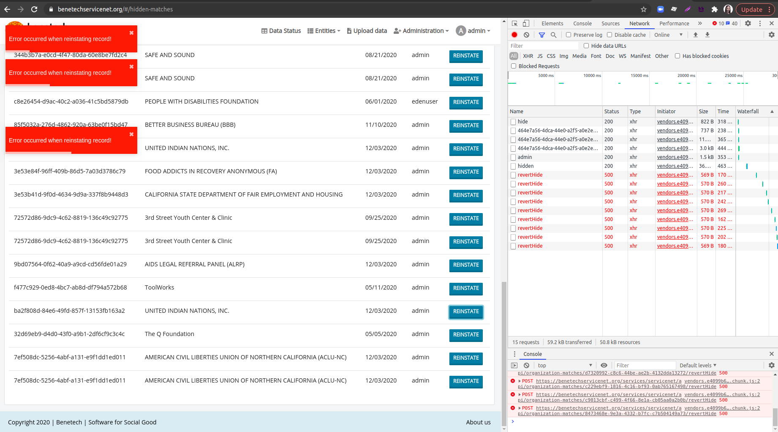Enable the Preserve log checkbox
Screen dimensions: 778x432
coord(569,35)
